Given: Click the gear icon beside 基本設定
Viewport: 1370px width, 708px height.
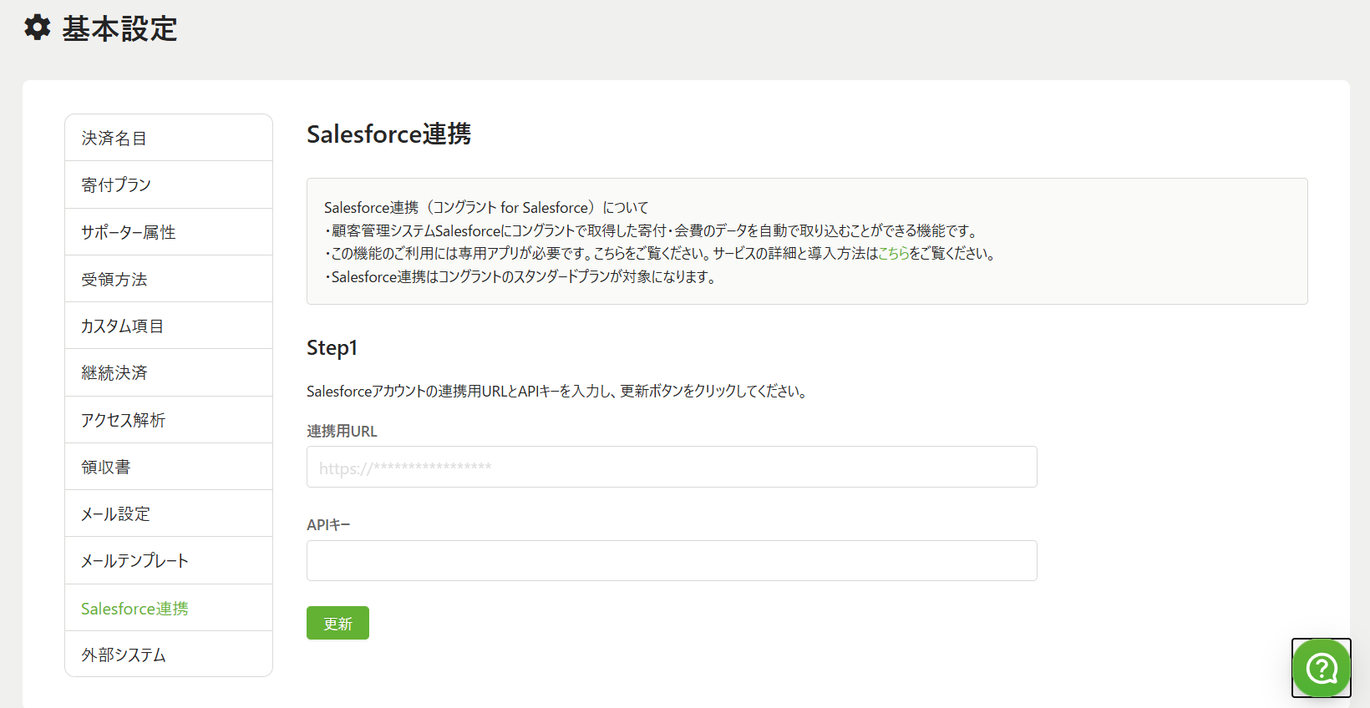Looking at the screenshot, I should 38,28.
